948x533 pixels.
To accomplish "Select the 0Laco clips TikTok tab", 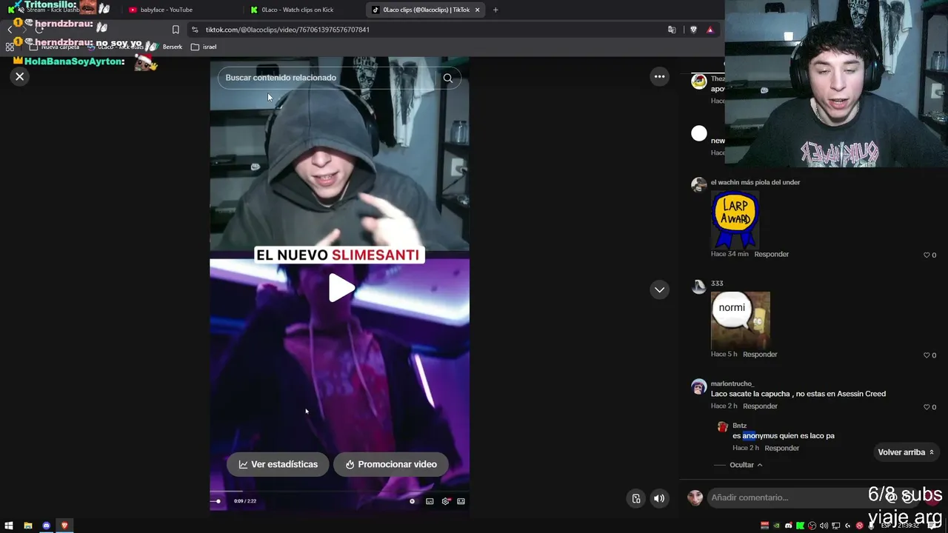I will 425,10.
